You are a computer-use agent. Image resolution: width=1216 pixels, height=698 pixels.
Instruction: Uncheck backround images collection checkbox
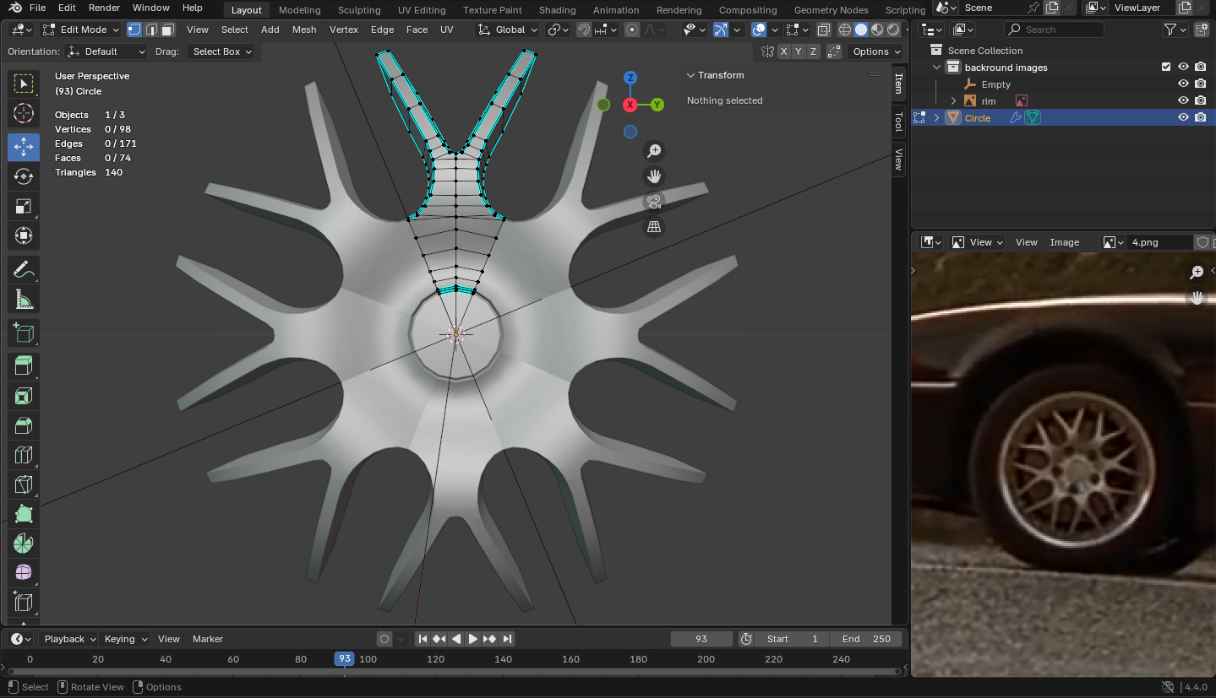coord(1166,68)
